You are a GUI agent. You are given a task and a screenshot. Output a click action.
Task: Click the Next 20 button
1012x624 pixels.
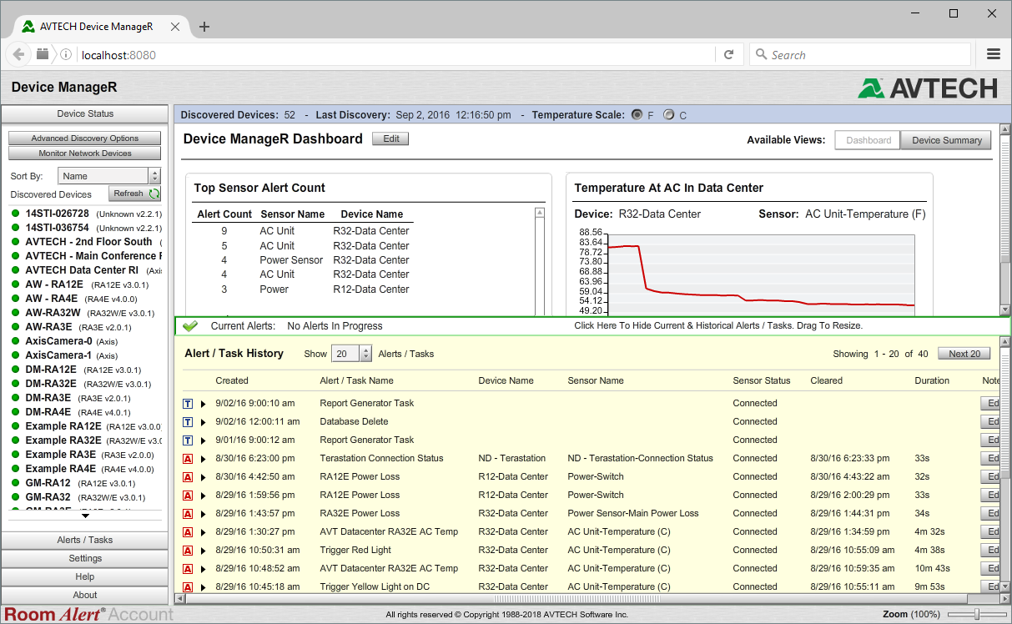pos(963,353)
